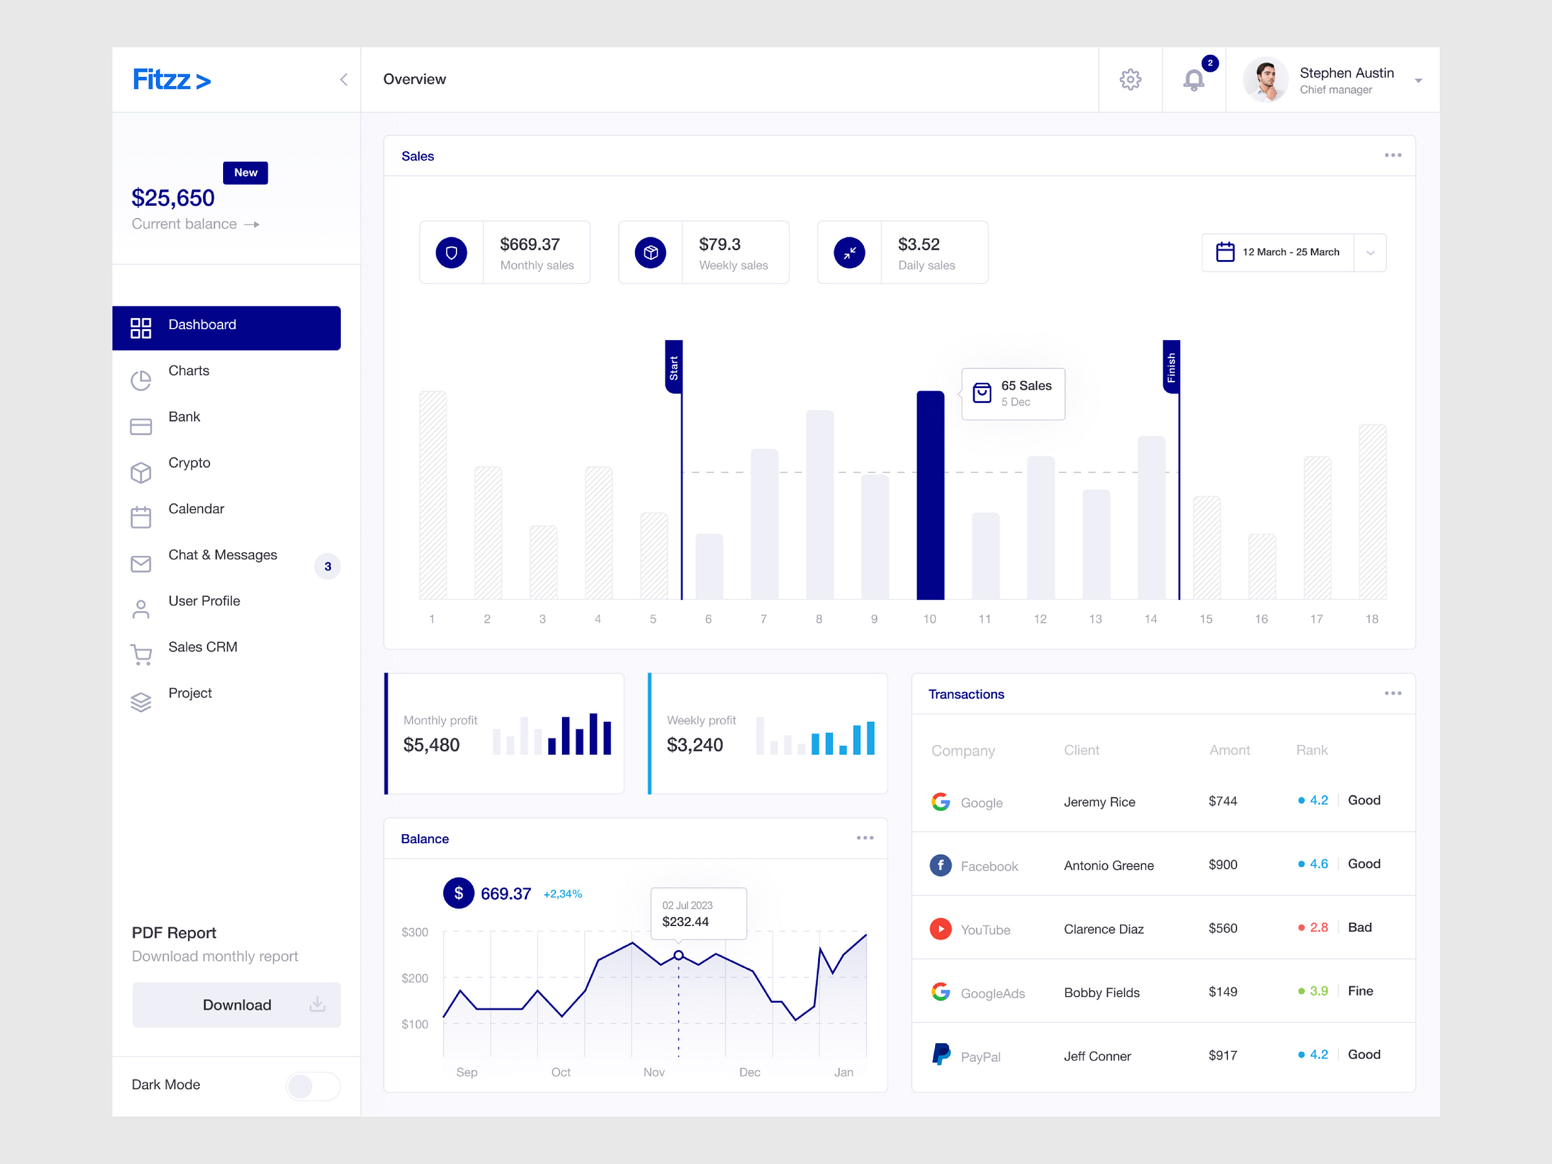The width and height of the screenshot is (1552, 1164).
Task: Click the Weekly profit card
Action: (768, 733)
